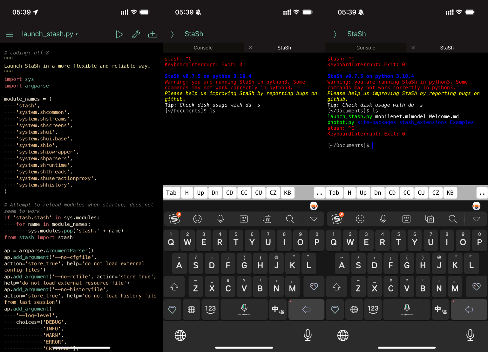The height and width of the screenshot is (352, 488).
Task: Open the wrench tools menu in Pythonista
Action: [x=136, y=34]
